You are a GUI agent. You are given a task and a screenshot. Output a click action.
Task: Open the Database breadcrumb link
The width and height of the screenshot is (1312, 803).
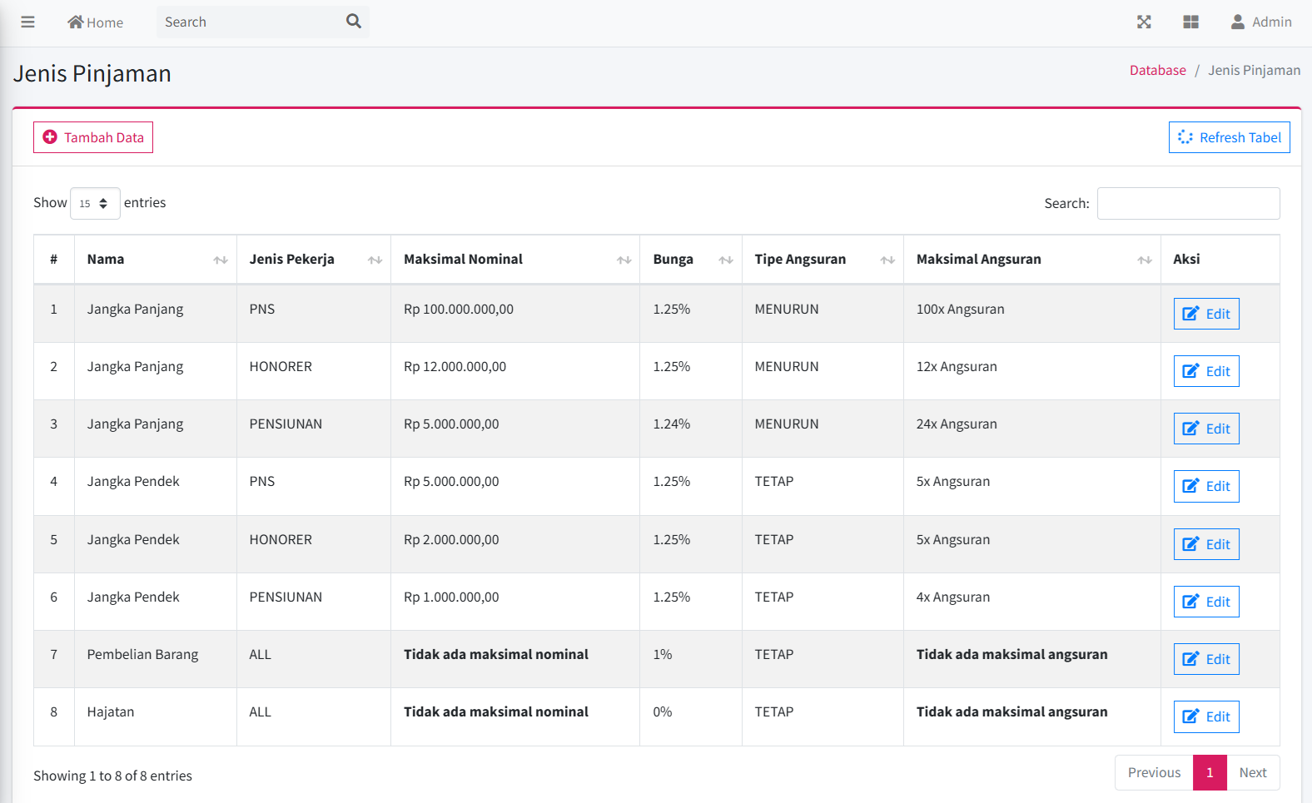(1157, 71)
